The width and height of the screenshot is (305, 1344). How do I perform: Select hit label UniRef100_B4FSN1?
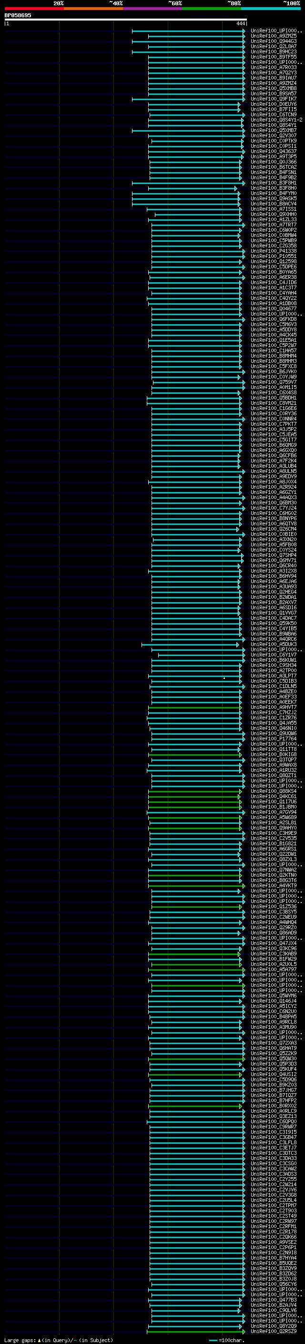[274, 172]
